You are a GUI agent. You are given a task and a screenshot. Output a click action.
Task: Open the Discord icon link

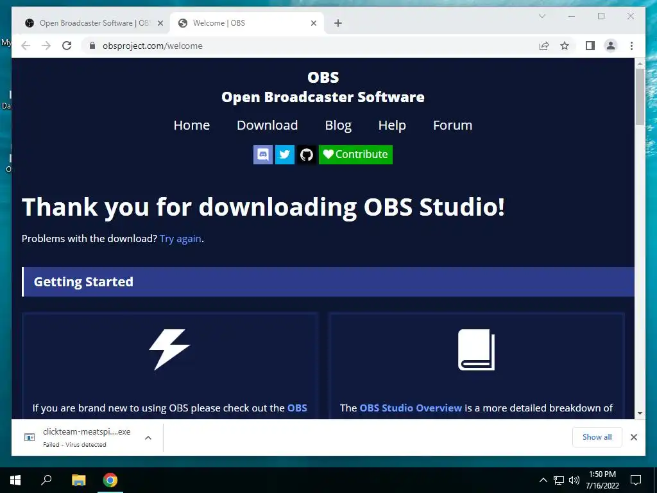(262, 154)
